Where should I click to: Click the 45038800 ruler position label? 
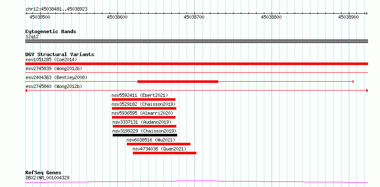pos(272,17)
